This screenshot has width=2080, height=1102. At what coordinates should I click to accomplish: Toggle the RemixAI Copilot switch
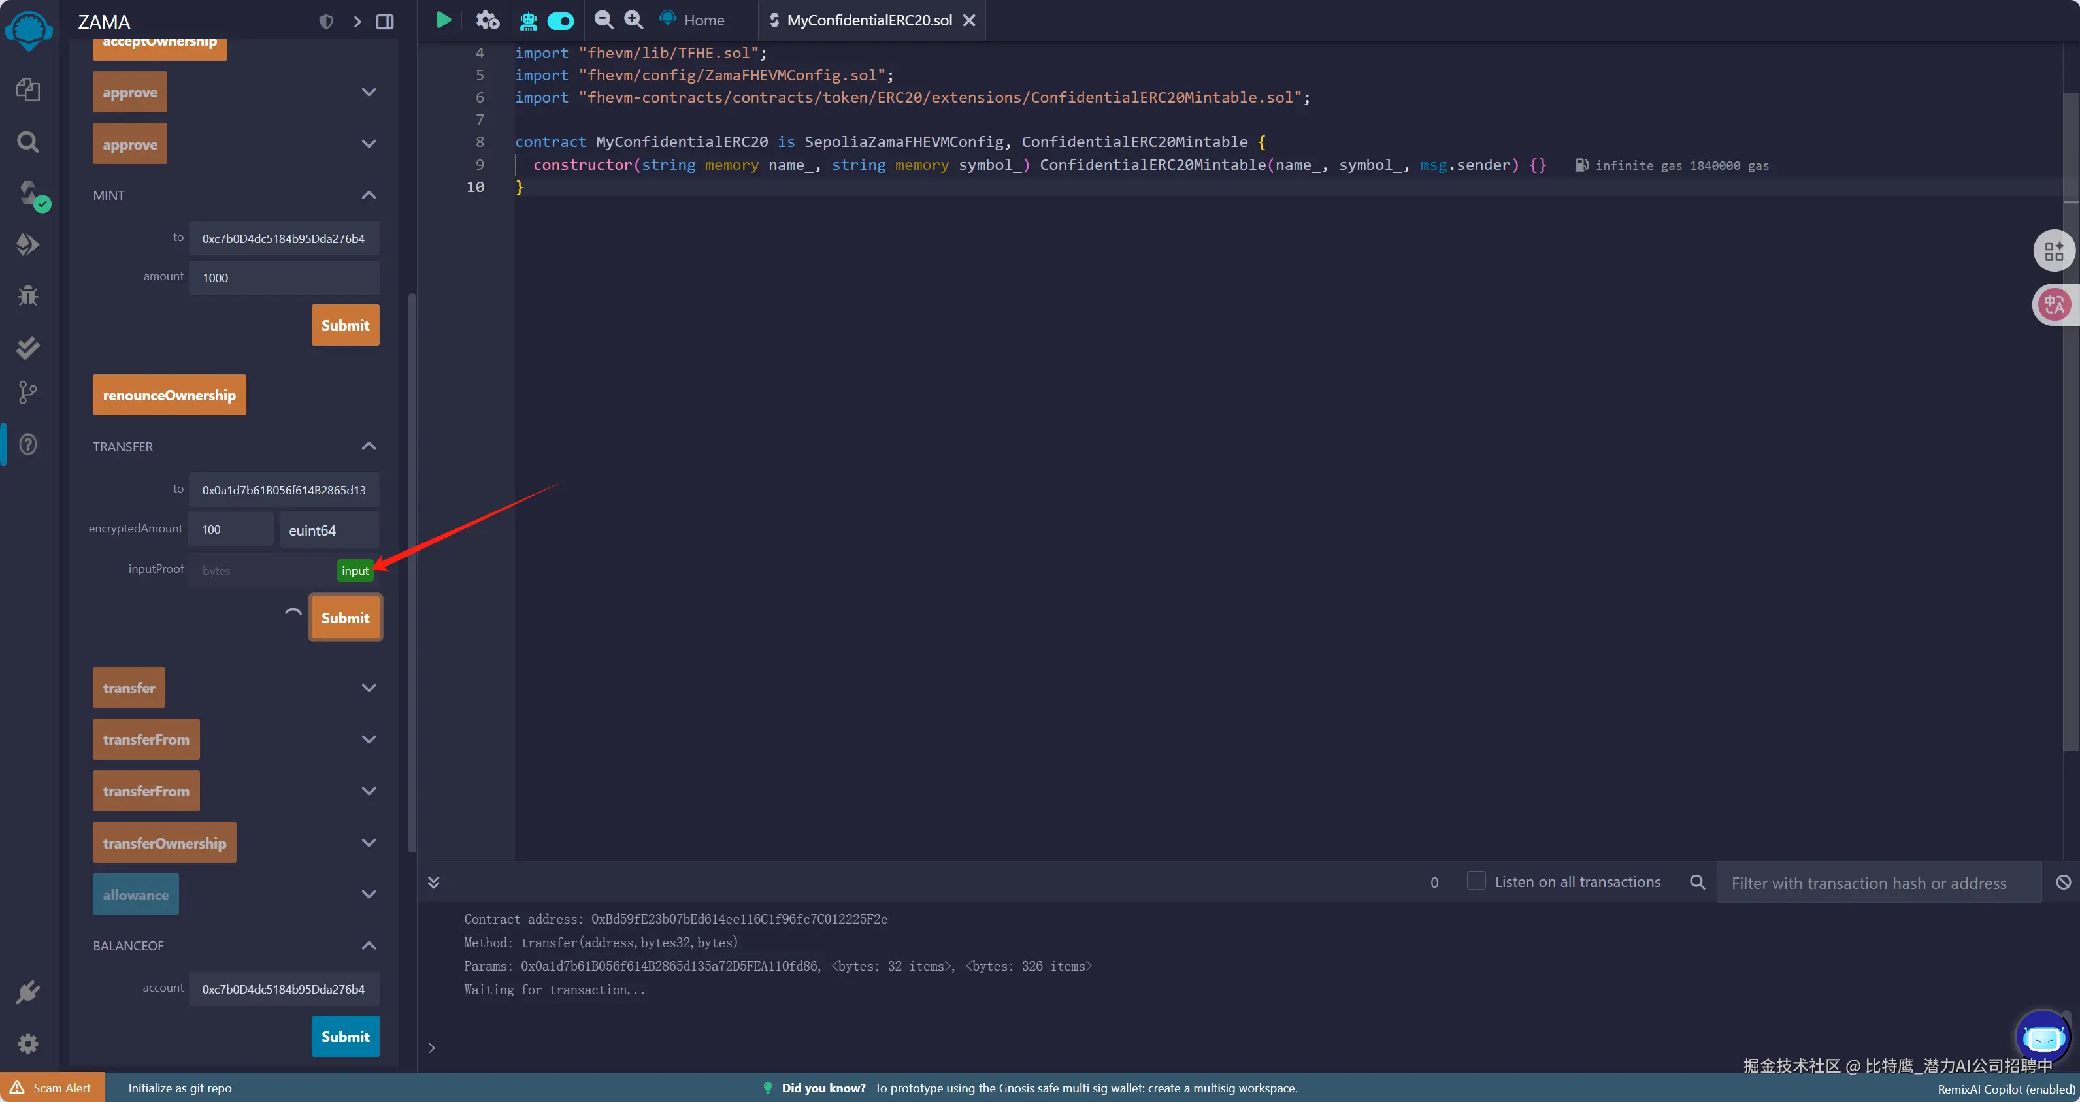coord(561,21)
